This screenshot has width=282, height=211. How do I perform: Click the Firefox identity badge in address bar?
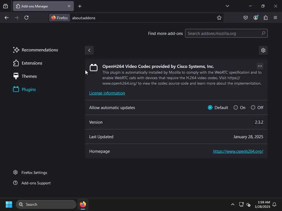coord(59,18)
